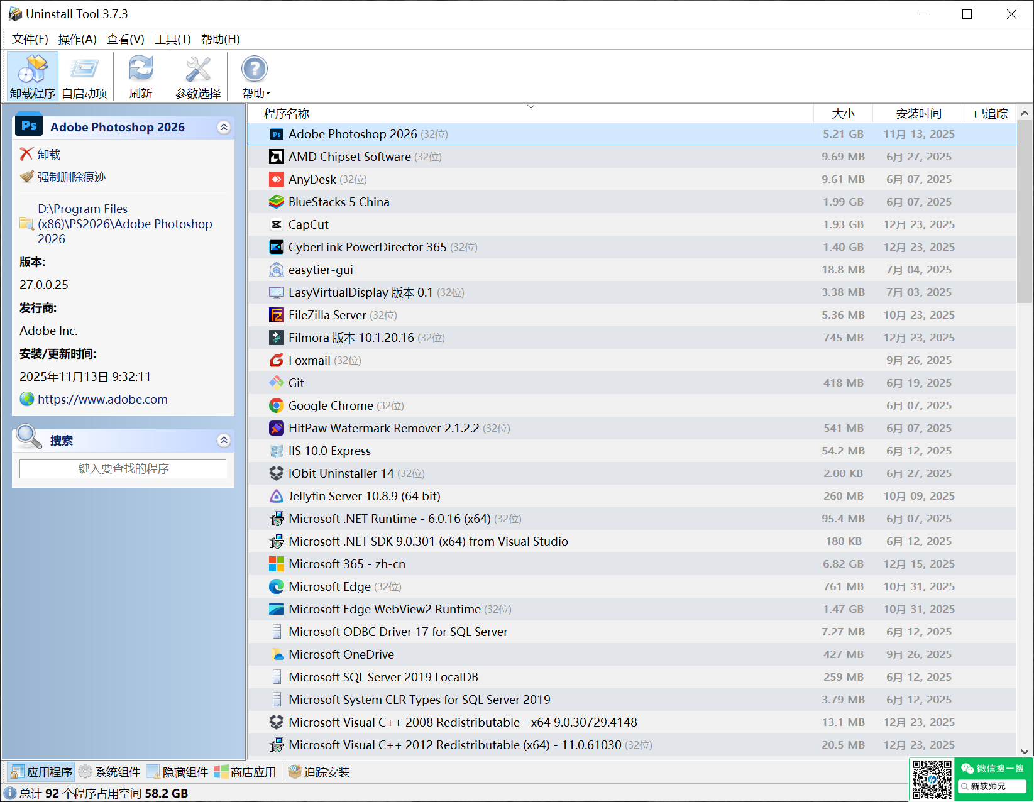1034x802 pixels.
Task: Click the scroll-down arrow of program list
Action: point(1025,751)
